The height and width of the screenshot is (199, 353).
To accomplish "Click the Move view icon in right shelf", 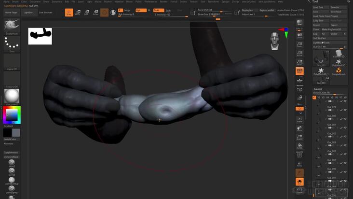I will 299,128.
